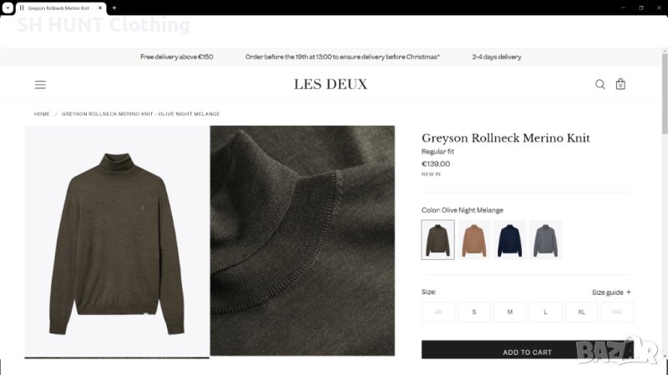Click the page vertical scrollbar

(665, 93)
